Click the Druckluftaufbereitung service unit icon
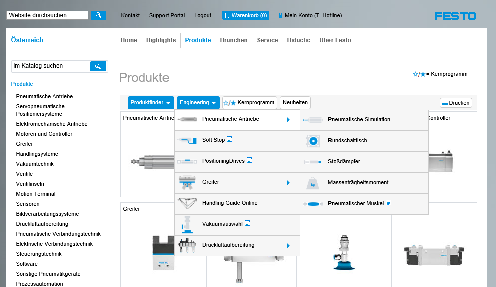This screenshot has width=496, height=287. pos(187,245)
